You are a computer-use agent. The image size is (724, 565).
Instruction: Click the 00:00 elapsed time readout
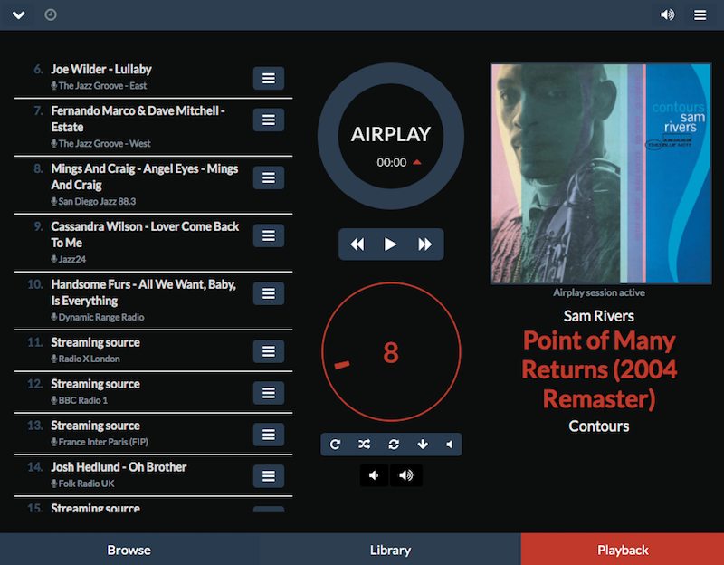(x=392, y=162)
